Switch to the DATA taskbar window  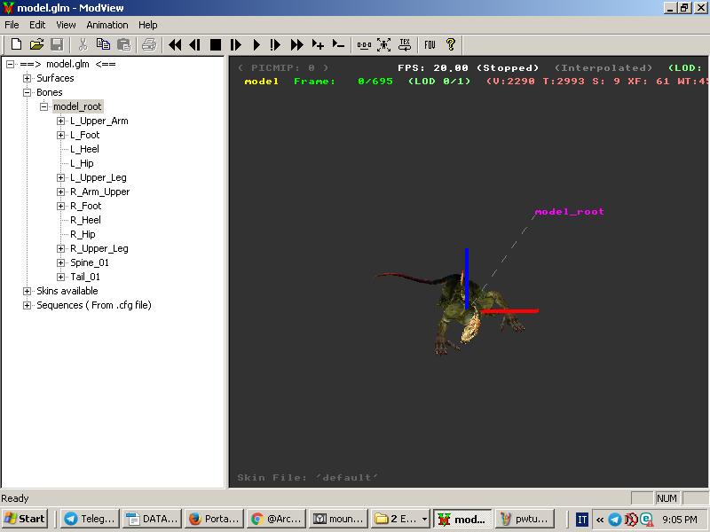point(152,519)
